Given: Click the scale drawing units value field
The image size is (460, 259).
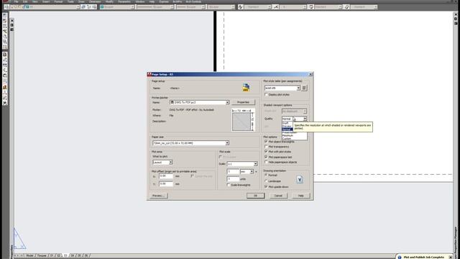Looking at the screenshot, I should pyautogui.click(x=233, y=179).
